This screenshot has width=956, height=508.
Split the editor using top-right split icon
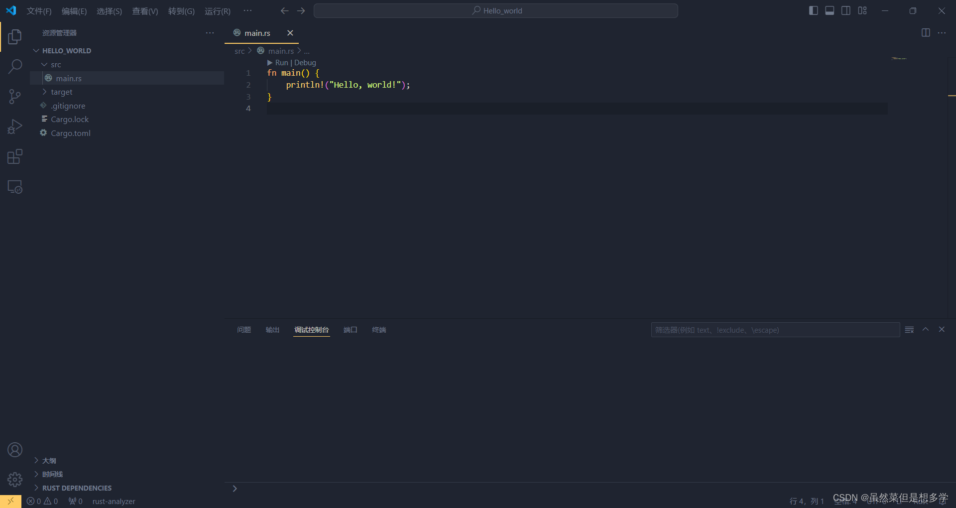[x=926, y=33]
